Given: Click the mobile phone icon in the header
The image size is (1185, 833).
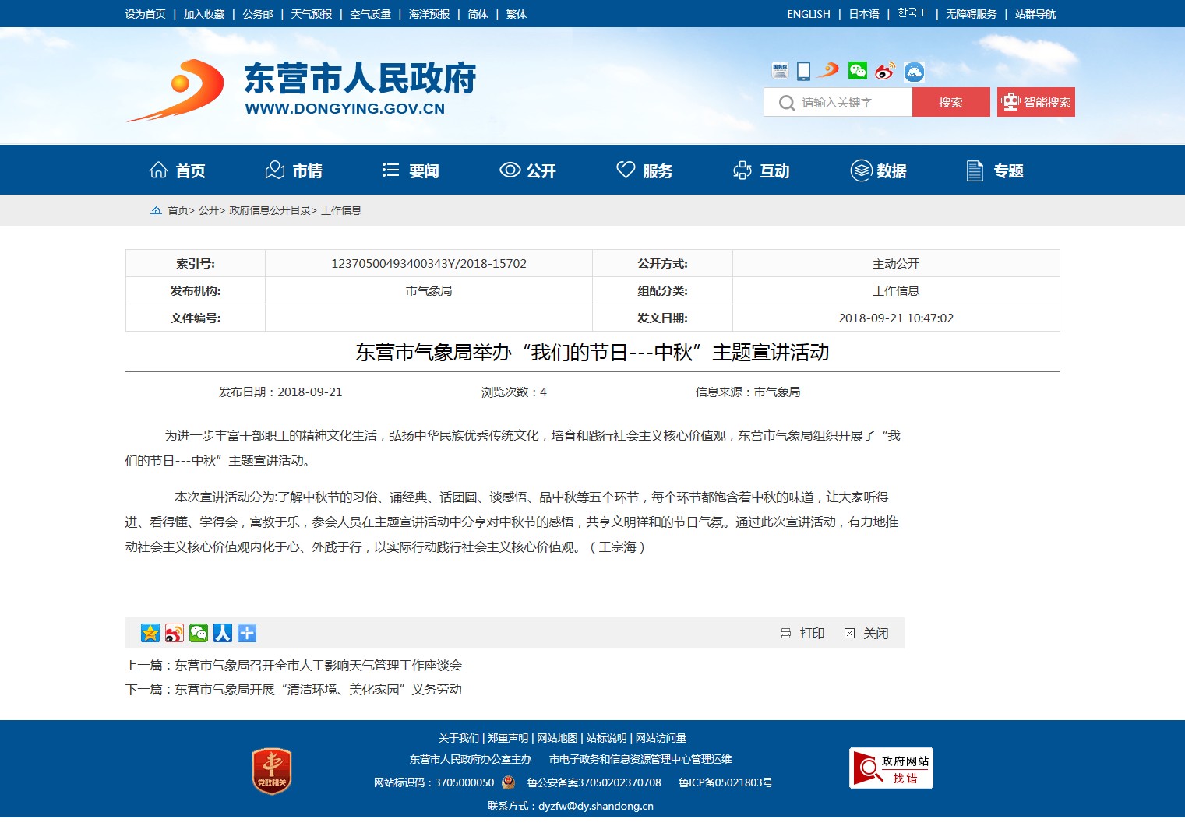Looking at the screenshot, I should click(803, 71).
